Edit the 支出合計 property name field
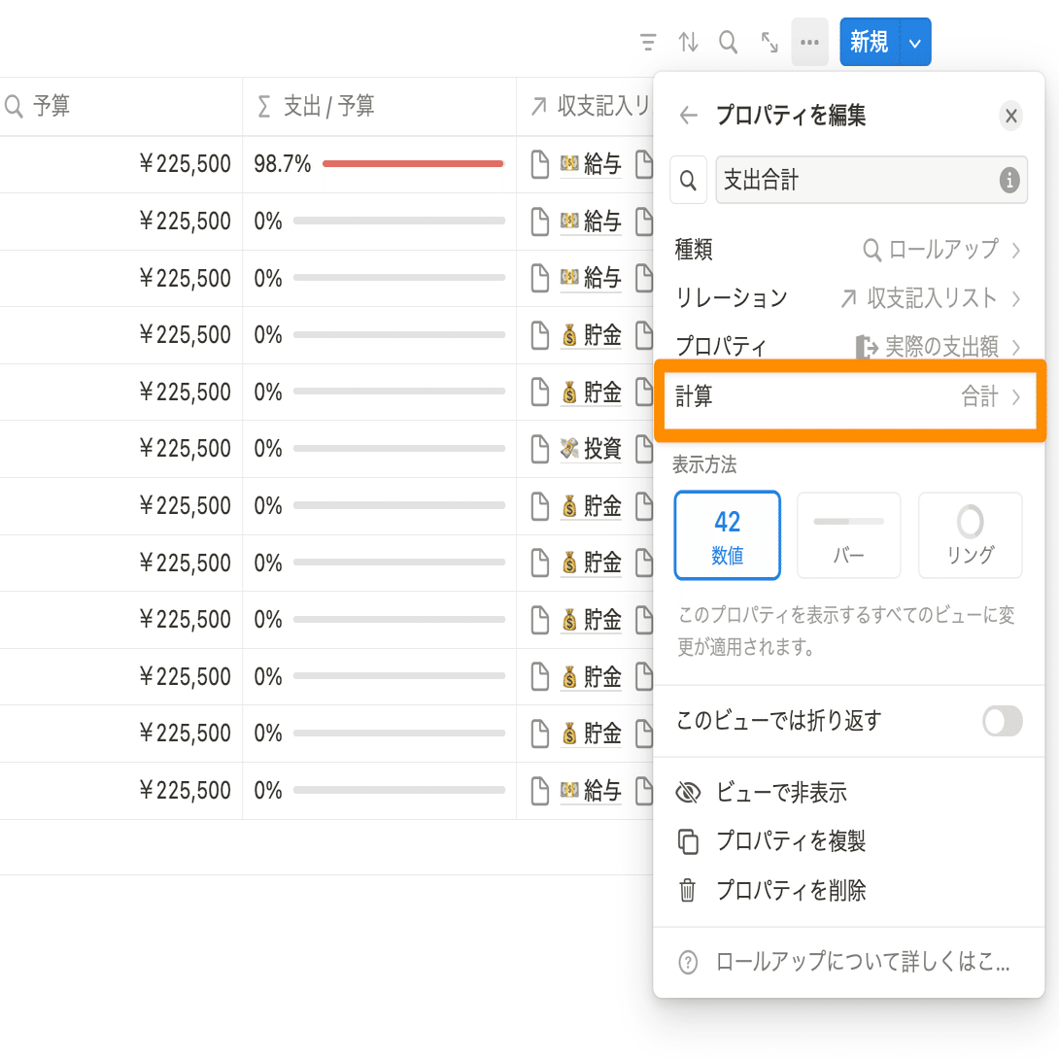The width and height of the screenshot is (1059, 1059). point(871,180)
